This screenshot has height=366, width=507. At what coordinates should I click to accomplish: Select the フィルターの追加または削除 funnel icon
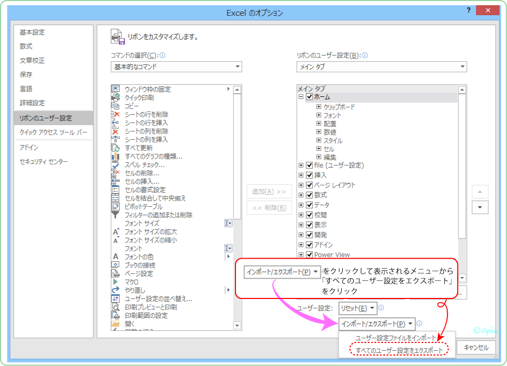[116, 215]
